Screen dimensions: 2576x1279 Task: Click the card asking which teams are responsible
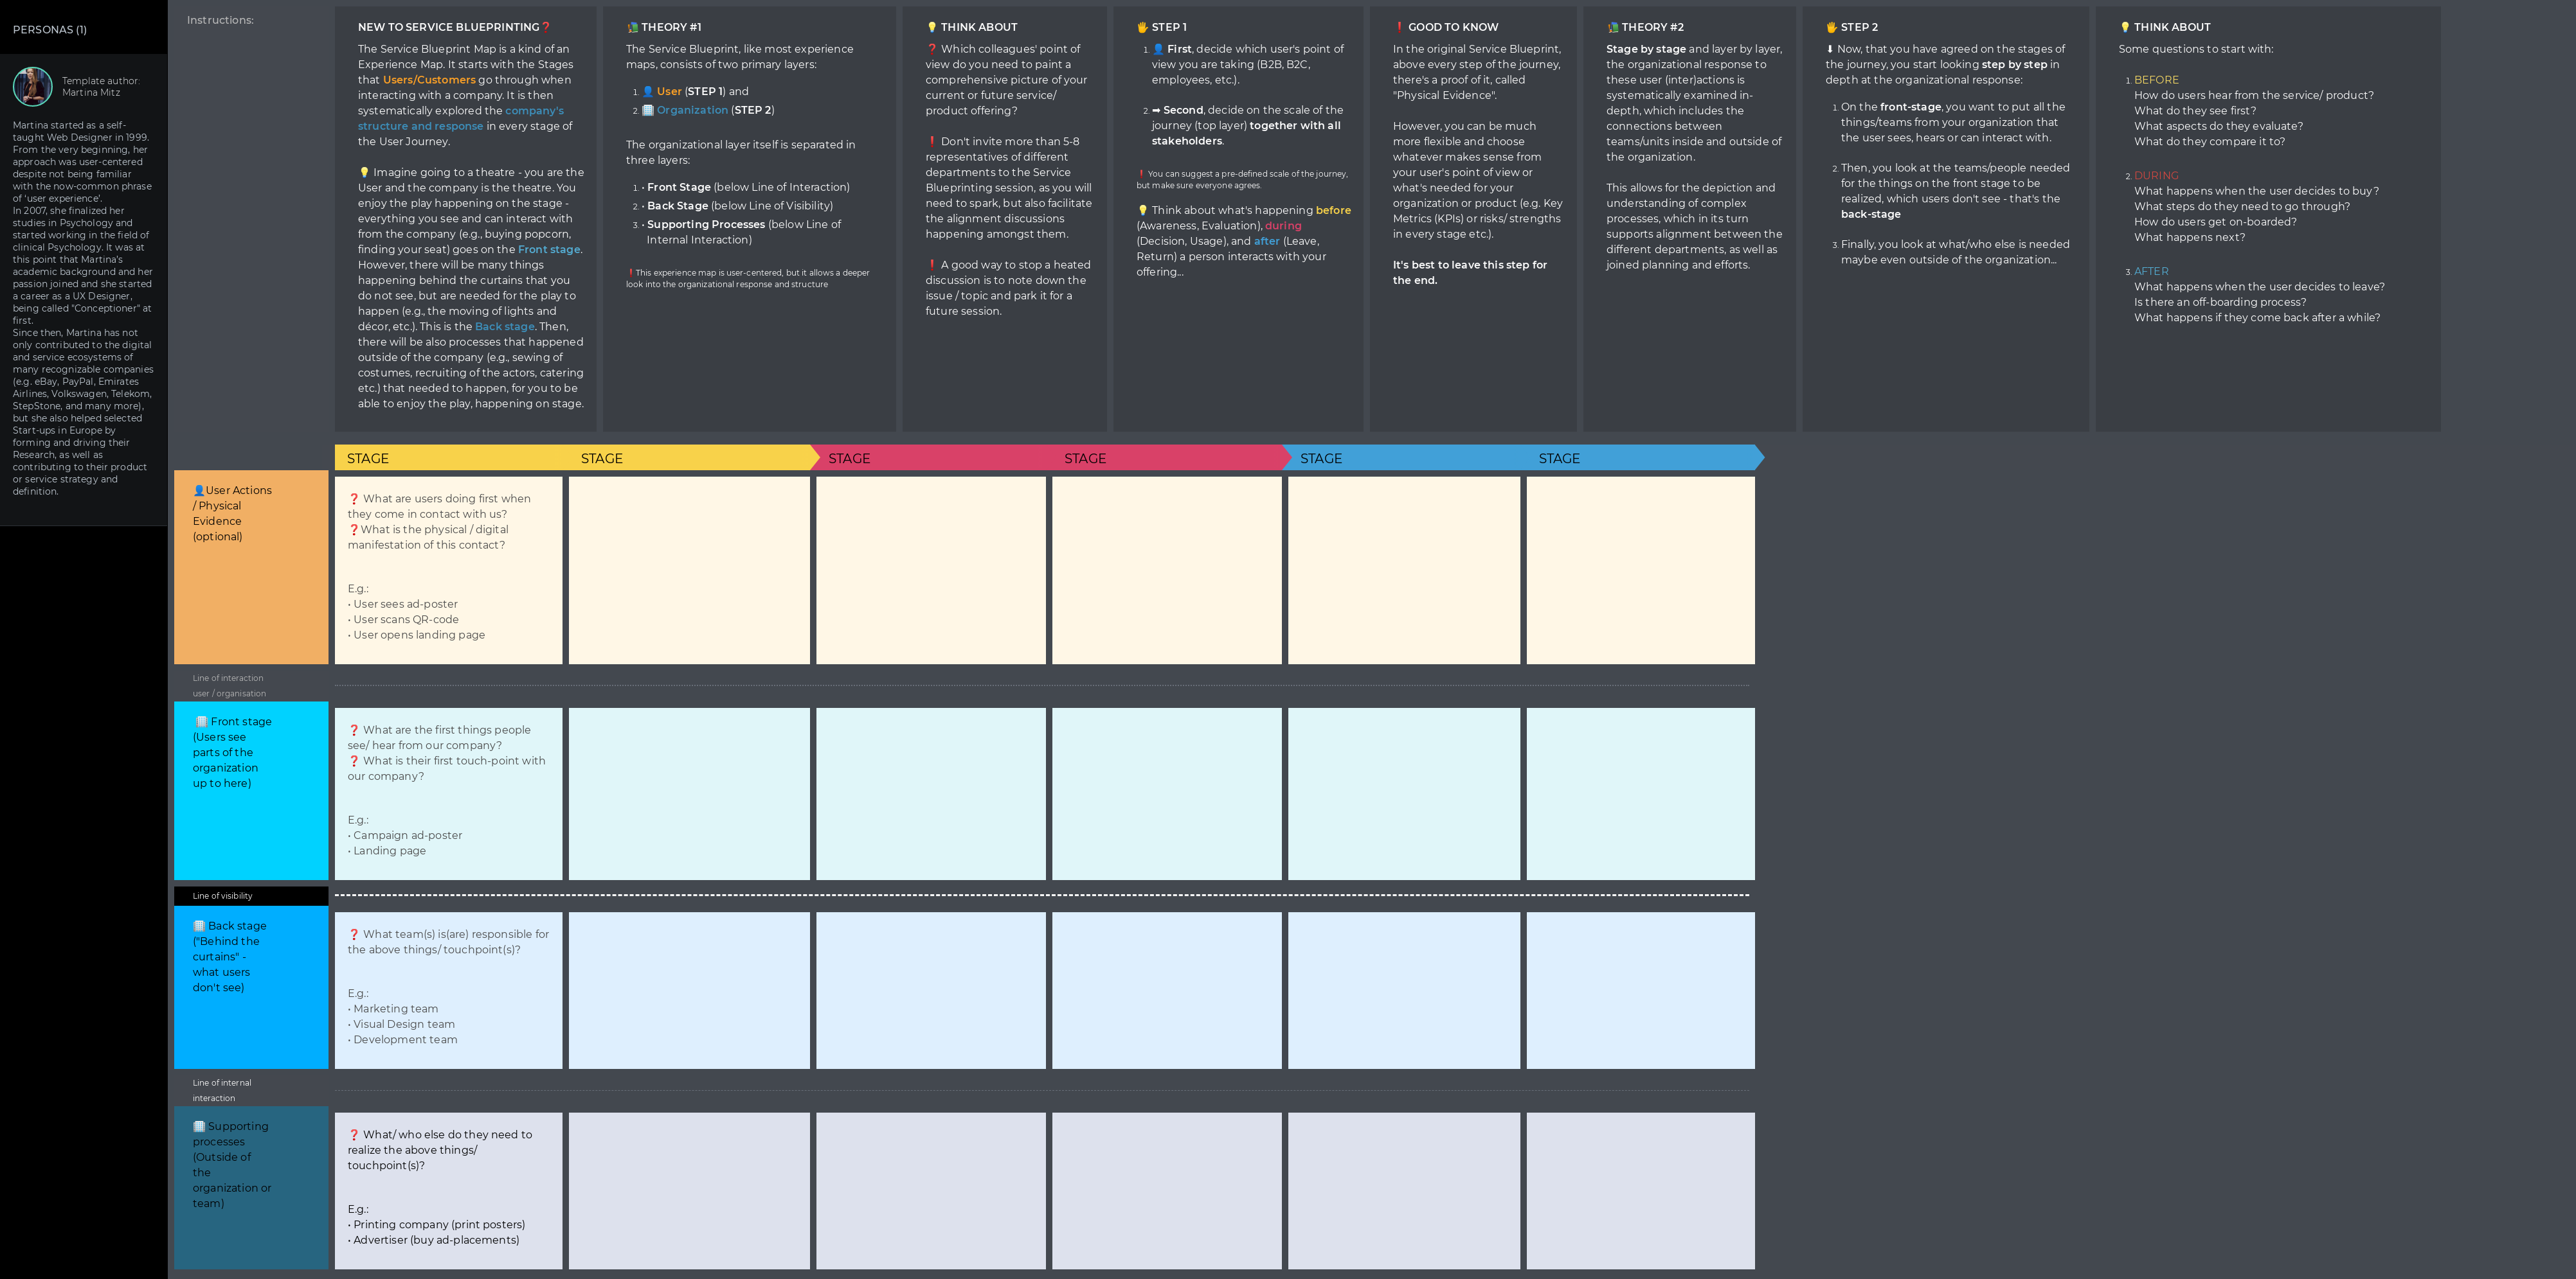coord(448,989)
